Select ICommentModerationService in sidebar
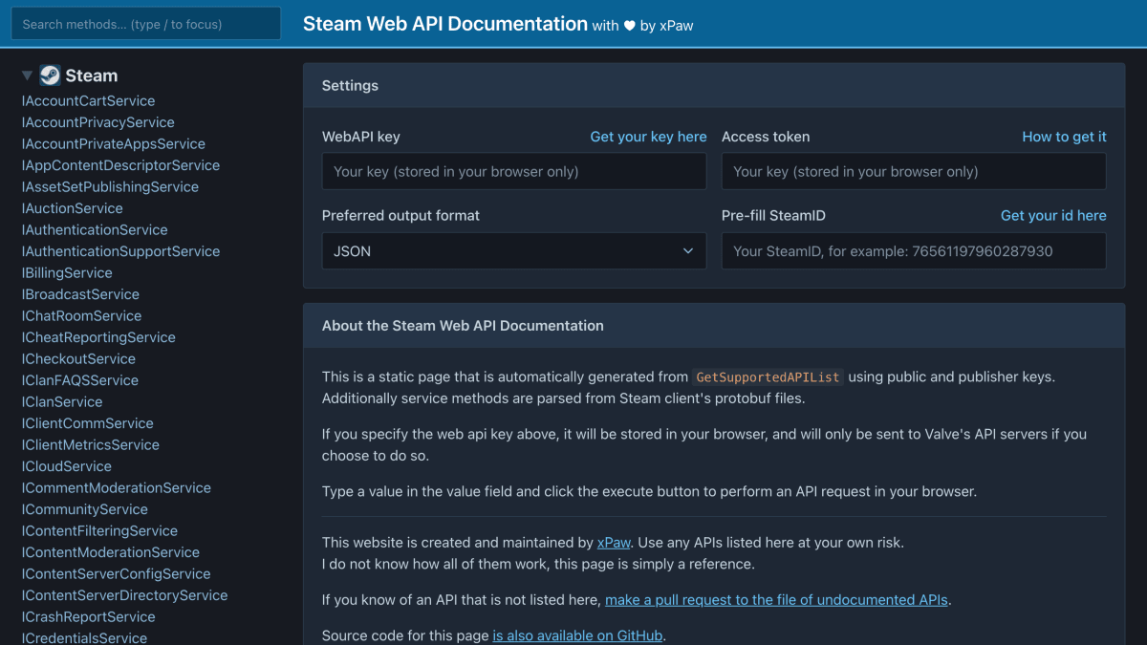This screenshot has width=1147, height=645. pos(116,487)
